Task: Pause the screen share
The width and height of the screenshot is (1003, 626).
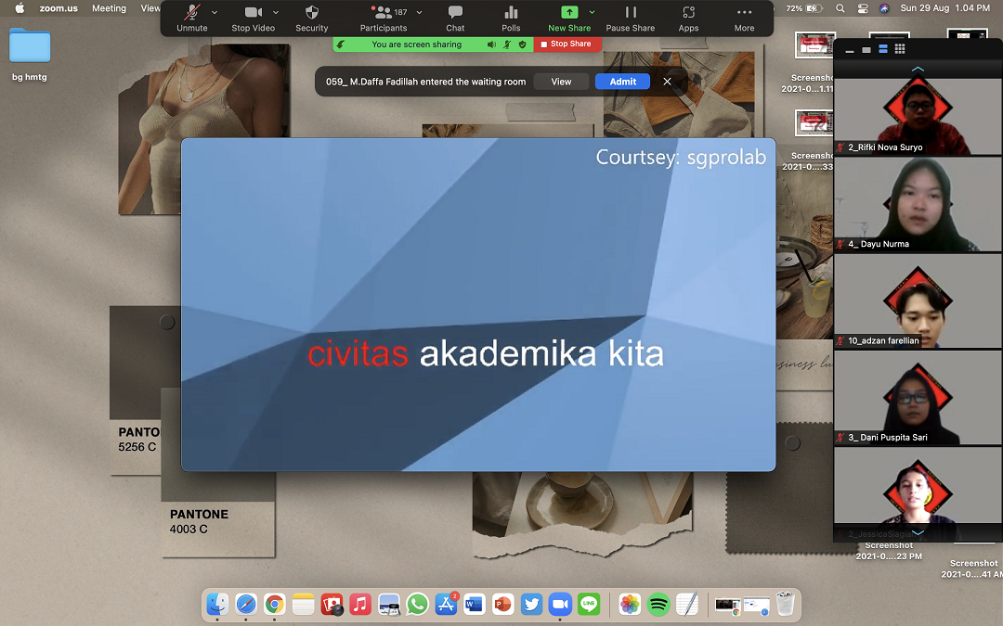Action: pyautogui.click(x=631, y=18)
